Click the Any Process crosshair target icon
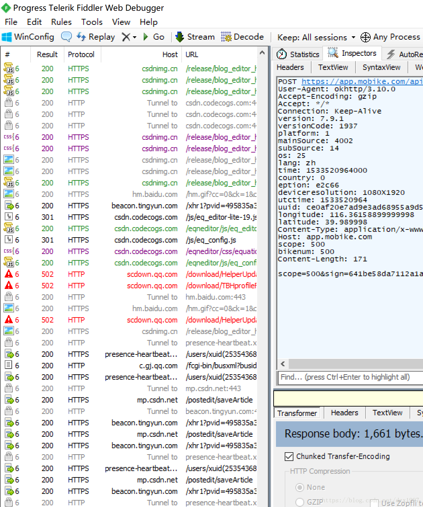Screen dimensions: 423x507 pos(366,37)
